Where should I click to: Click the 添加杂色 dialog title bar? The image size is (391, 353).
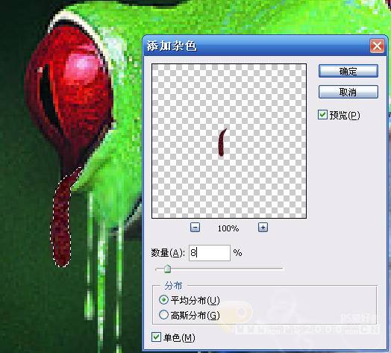[x=257, y=46]
